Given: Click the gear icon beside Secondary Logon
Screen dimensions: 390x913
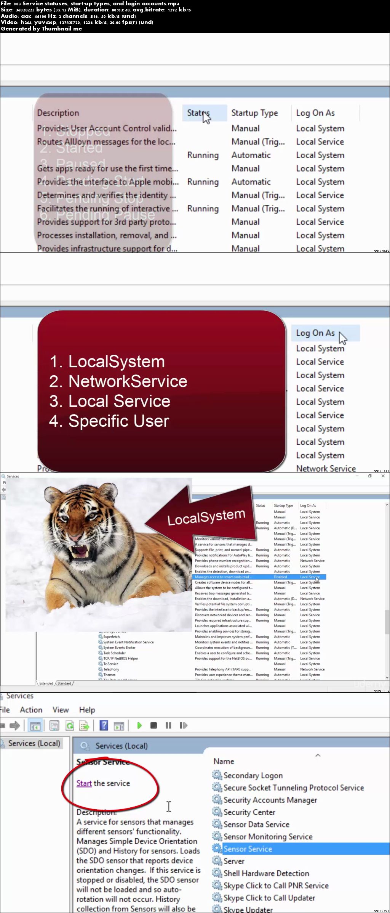Looking at the screenshot, I should (217, 775).
